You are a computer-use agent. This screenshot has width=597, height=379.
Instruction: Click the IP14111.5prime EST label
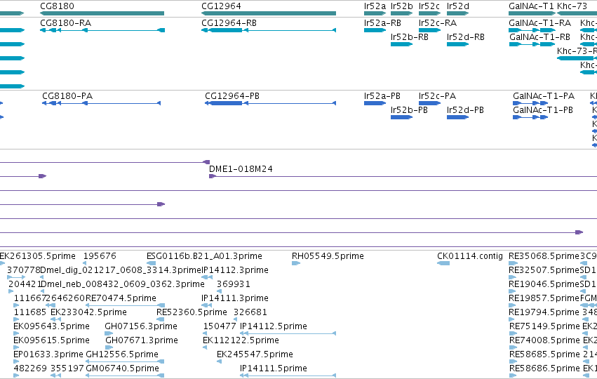(274, 368)
